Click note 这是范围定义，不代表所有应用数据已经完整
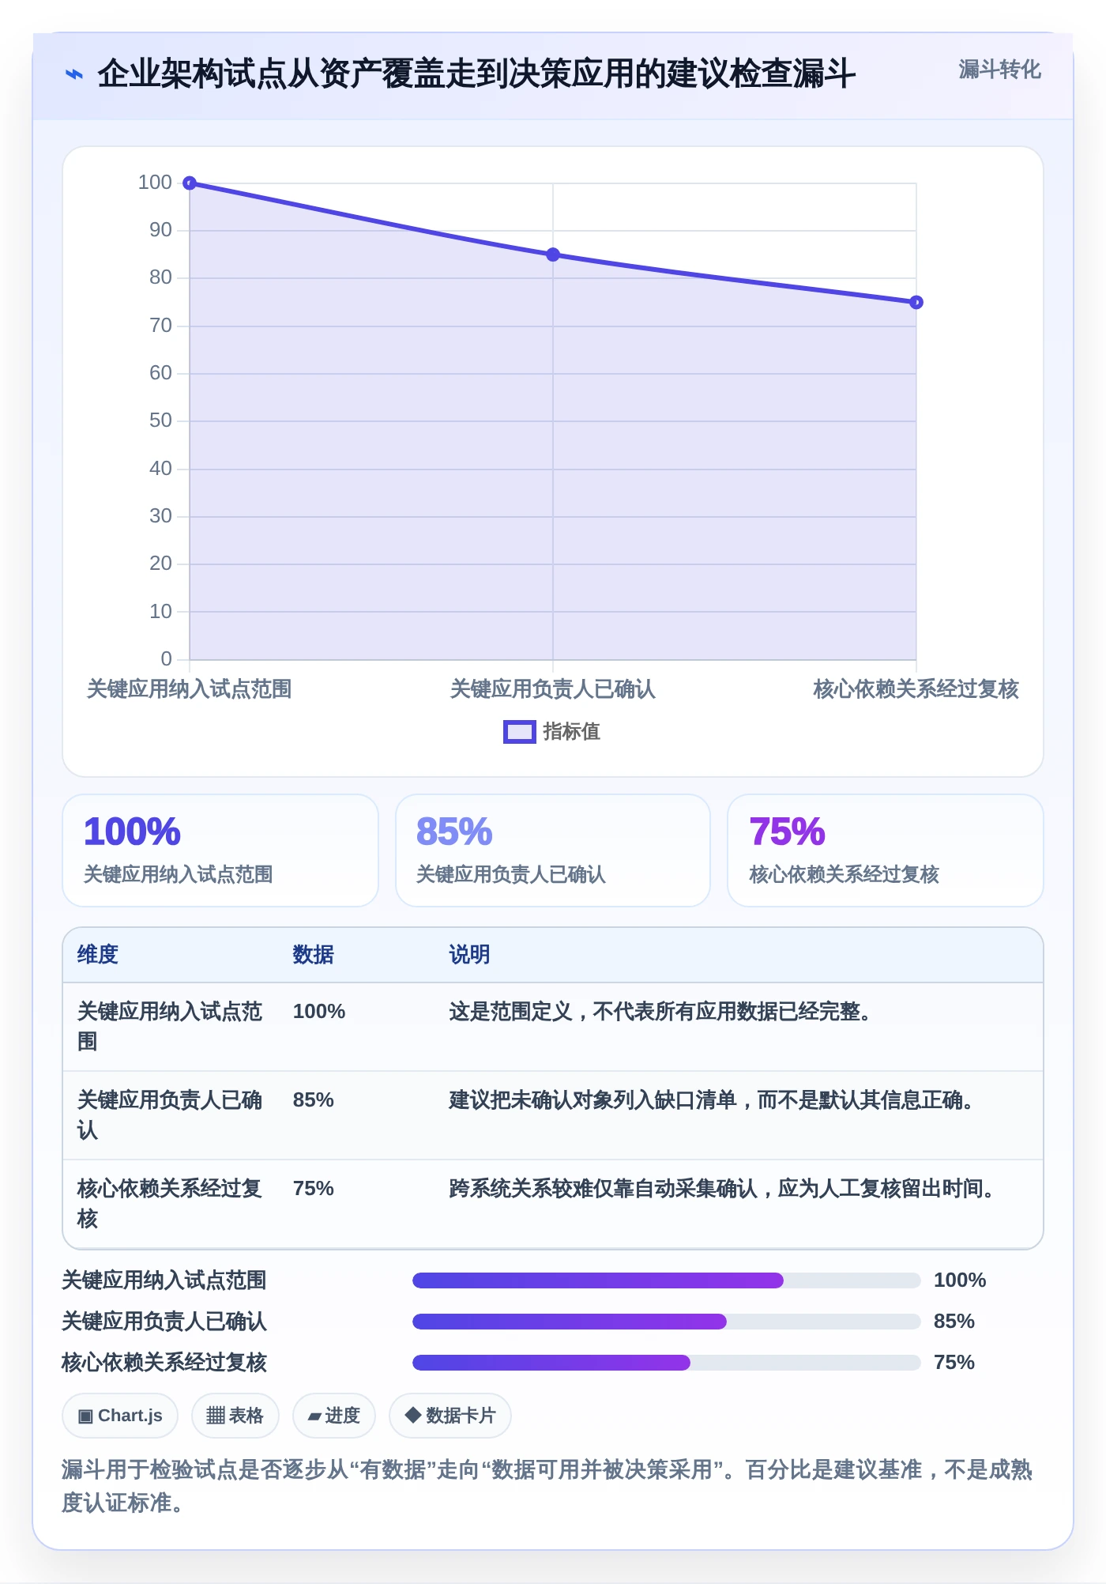Screen dimensions: 1106x1584 click(x=660, y=1012)
